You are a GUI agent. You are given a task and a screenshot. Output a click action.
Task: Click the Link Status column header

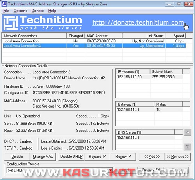click(x=144, y=36)
